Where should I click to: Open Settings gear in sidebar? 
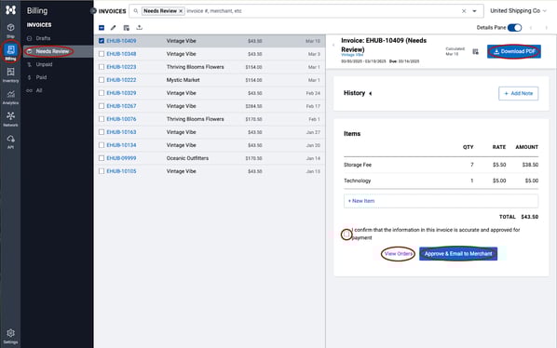click(x=10, y=336)
